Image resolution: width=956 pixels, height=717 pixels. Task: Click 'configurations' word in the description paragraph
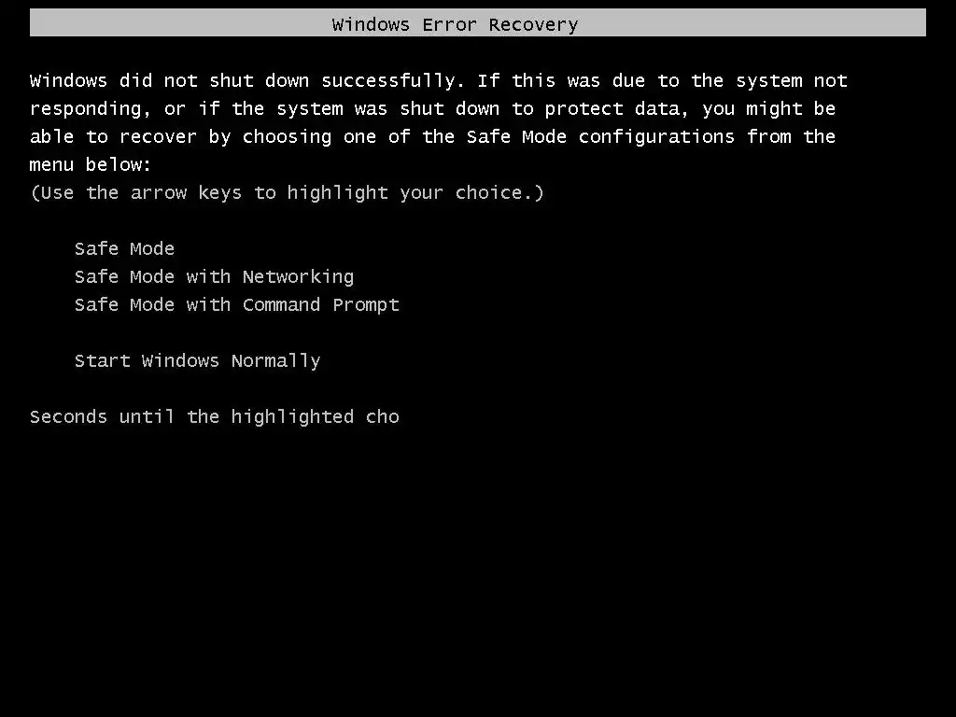pyautogui.click(x=656, y=137)
